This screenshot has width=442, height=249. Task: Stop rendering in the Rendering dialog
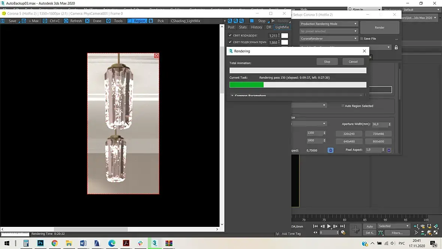coord(327,61)
